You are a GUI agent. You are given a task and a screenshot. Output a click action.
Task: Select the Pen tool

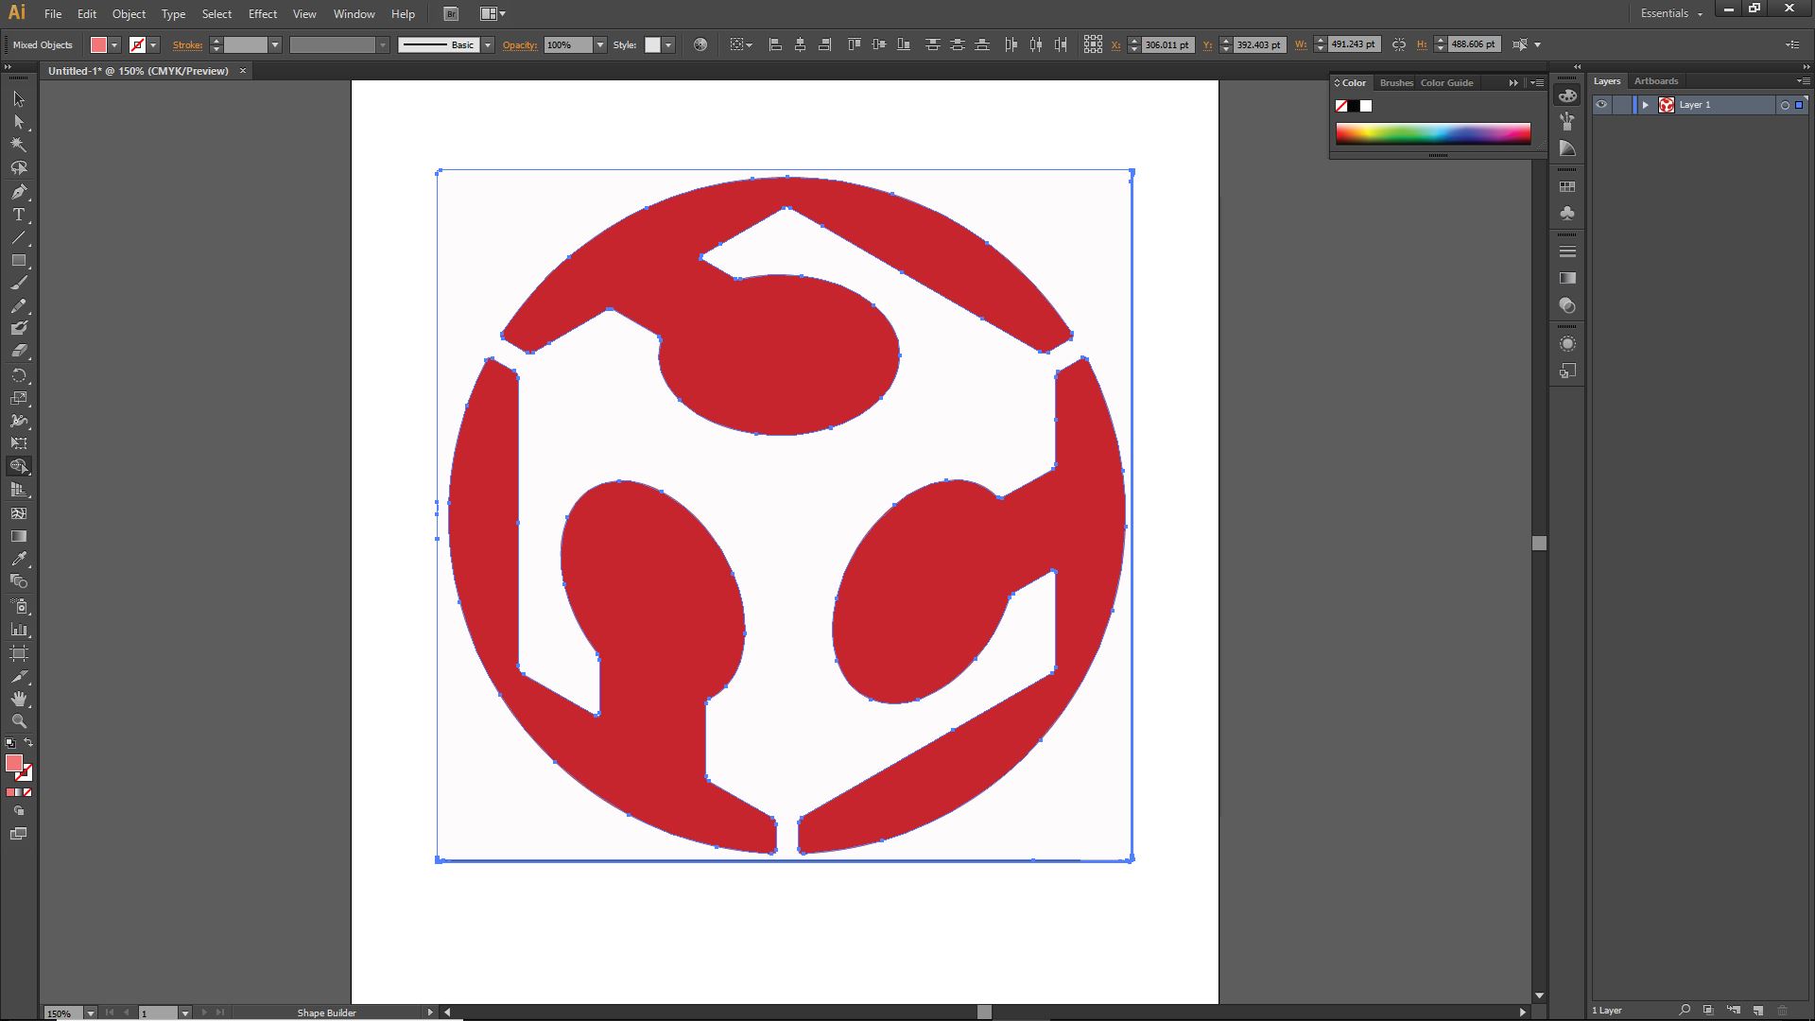tap(19, 192)
